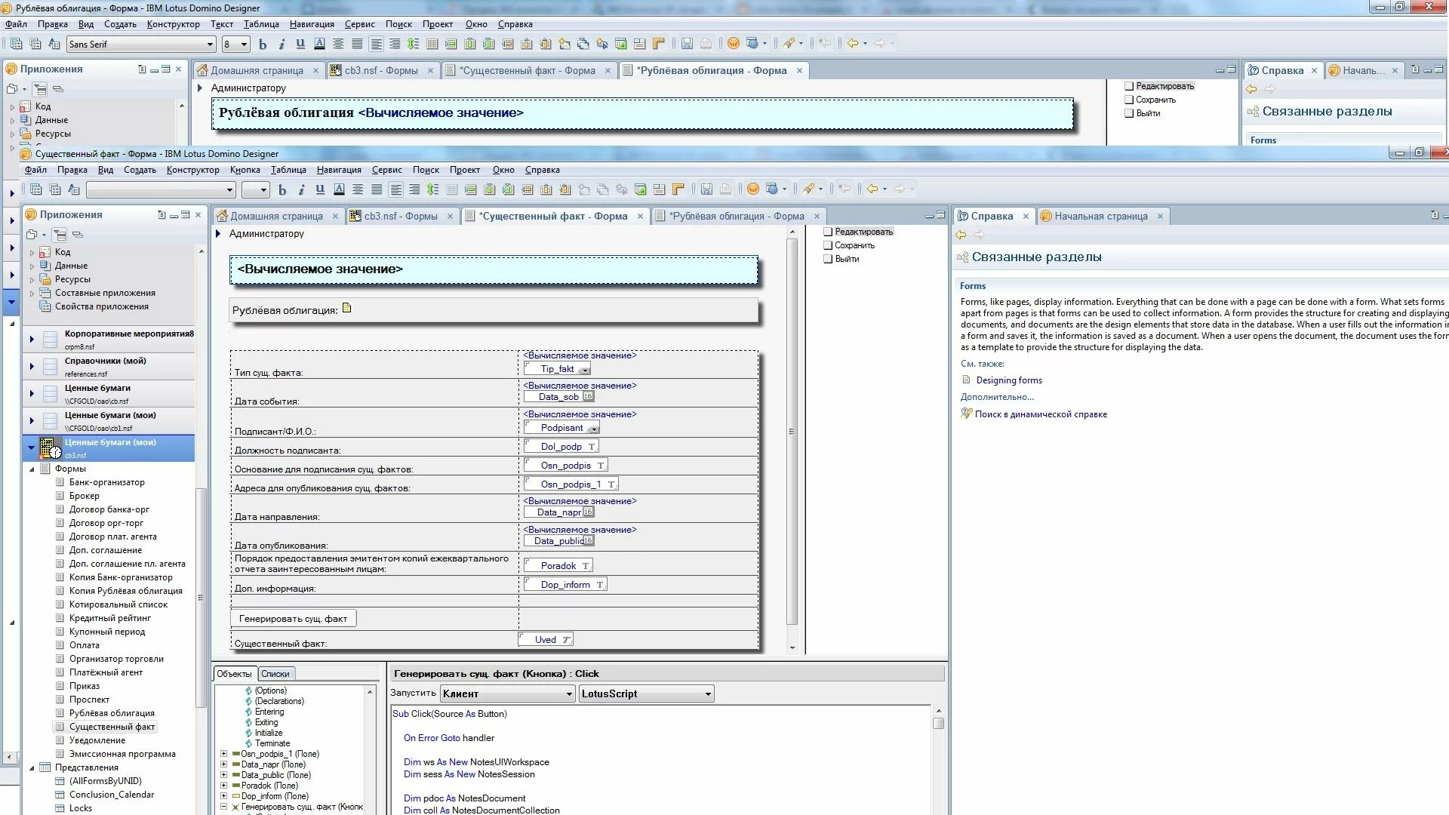Viewport: 1449px width, 815px height.
Task: Click font color icon in lower toolbar
Action: (339, 189)
